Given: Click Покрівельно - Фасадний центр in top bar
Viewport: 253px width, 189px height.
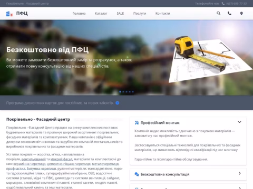Looking at the screenshot, I should pos(27,4).
